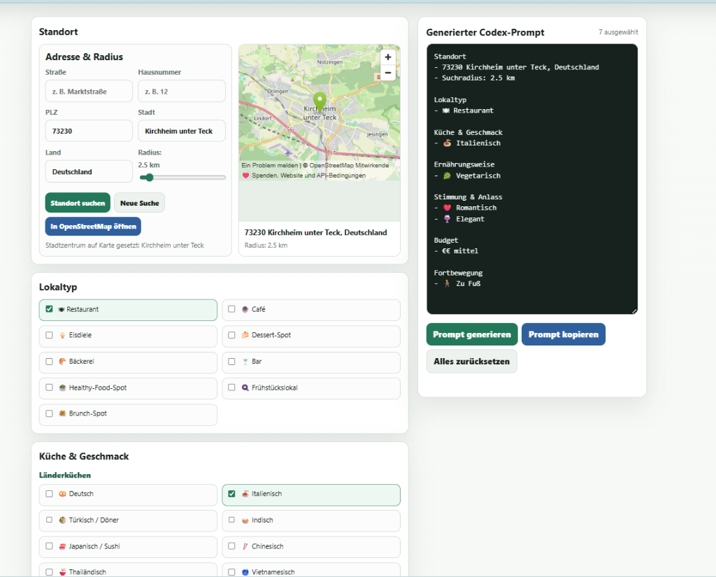Viewport: 716px width, 577px height.
Task: Click the kebab icon beside Türkisch / Döner
Action: [62, 520]
